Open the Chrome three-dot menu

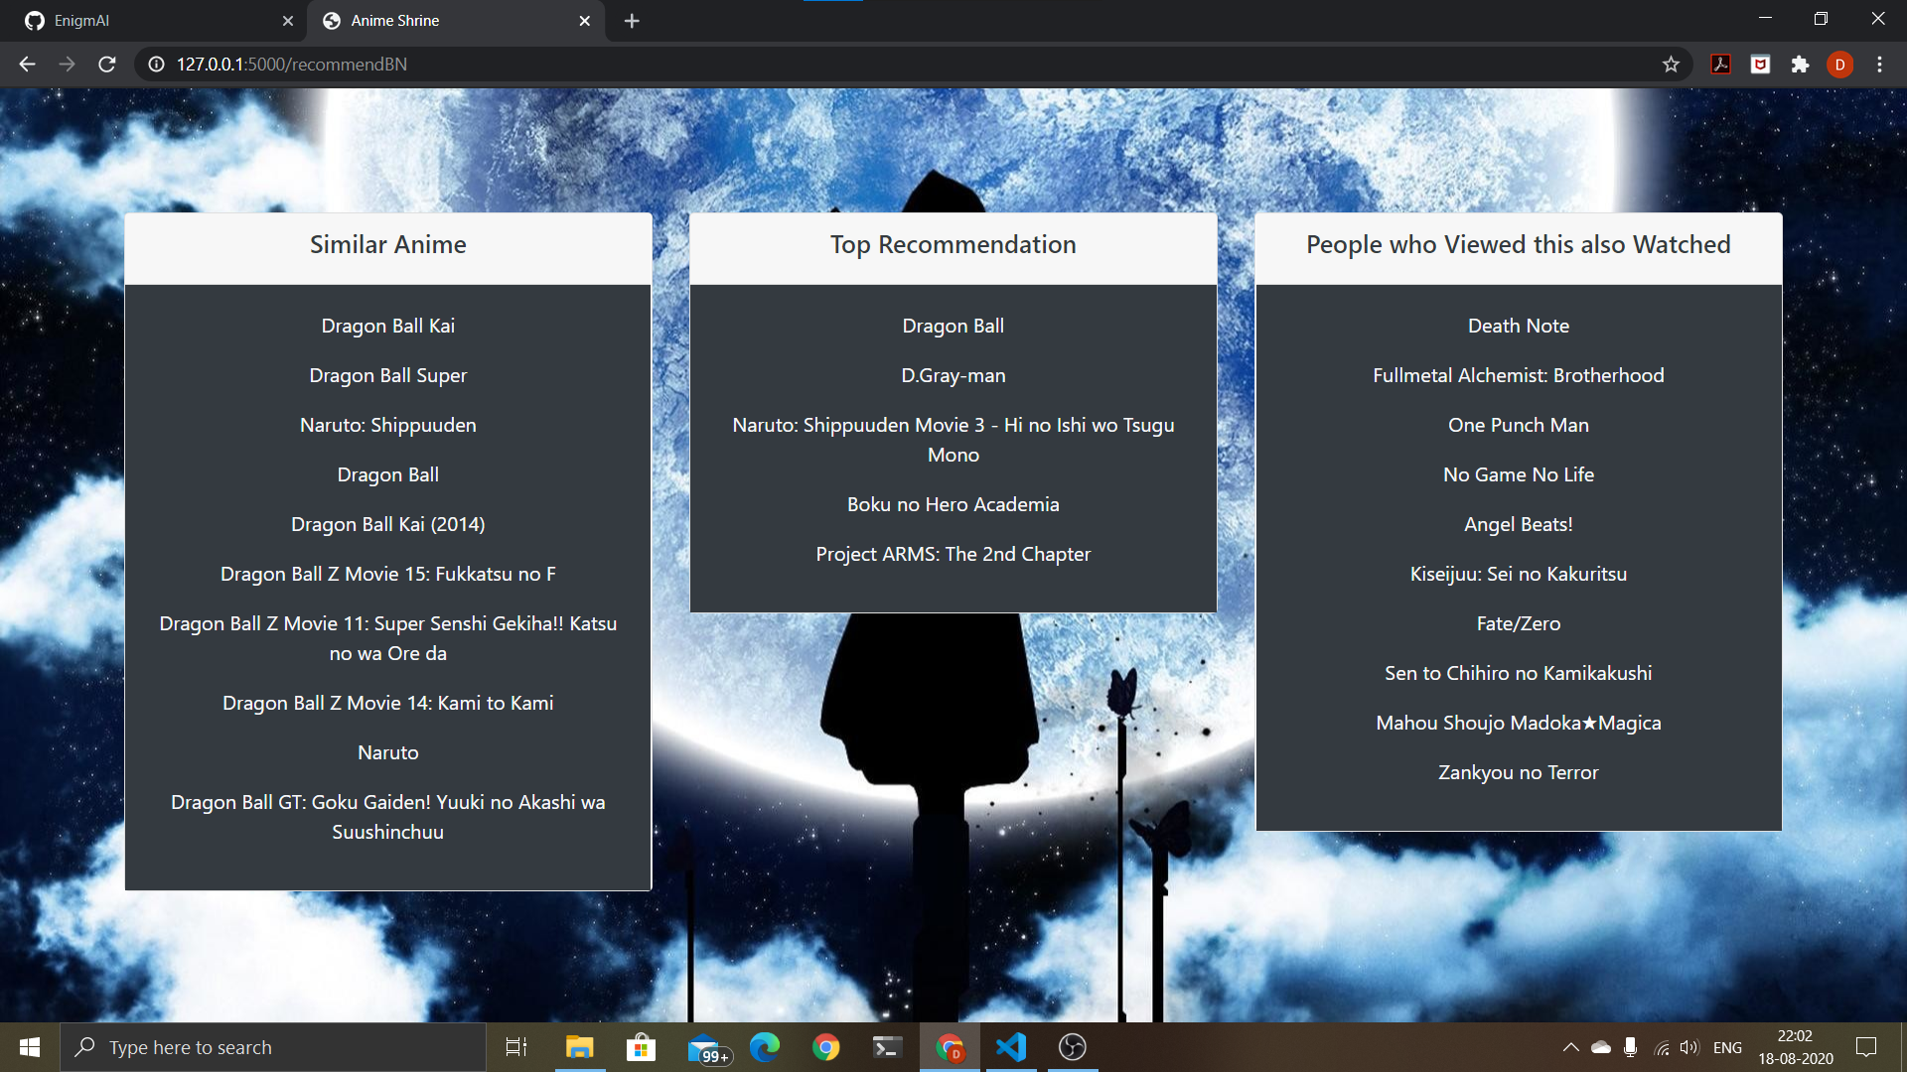[x=1879, y=65]
